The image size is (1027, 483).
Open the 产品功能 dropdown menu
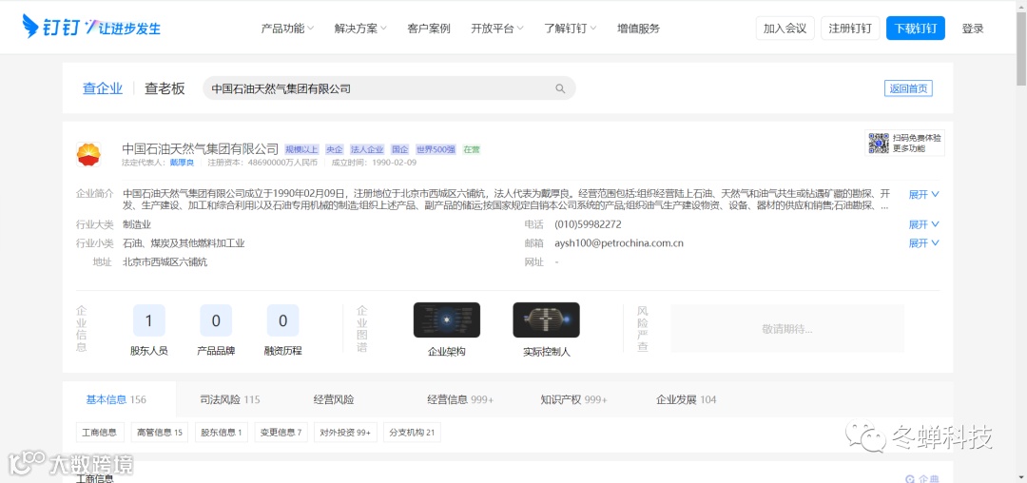(x=287, y=29)
